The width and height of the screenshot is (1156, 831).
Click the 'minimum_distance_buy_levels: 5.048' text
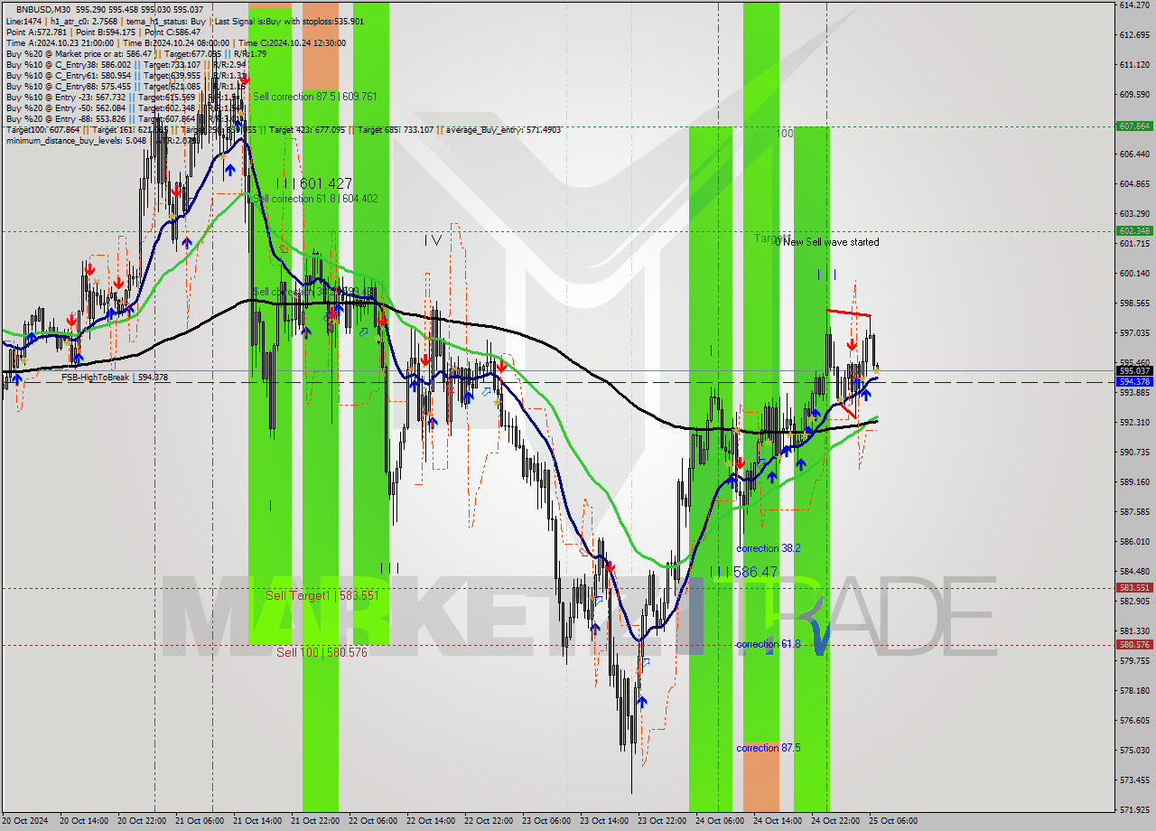click(76, 140)
